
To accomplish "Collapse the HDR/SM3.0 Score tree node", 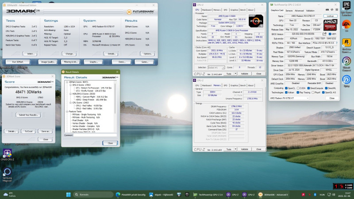I will [x=70, y=94].
